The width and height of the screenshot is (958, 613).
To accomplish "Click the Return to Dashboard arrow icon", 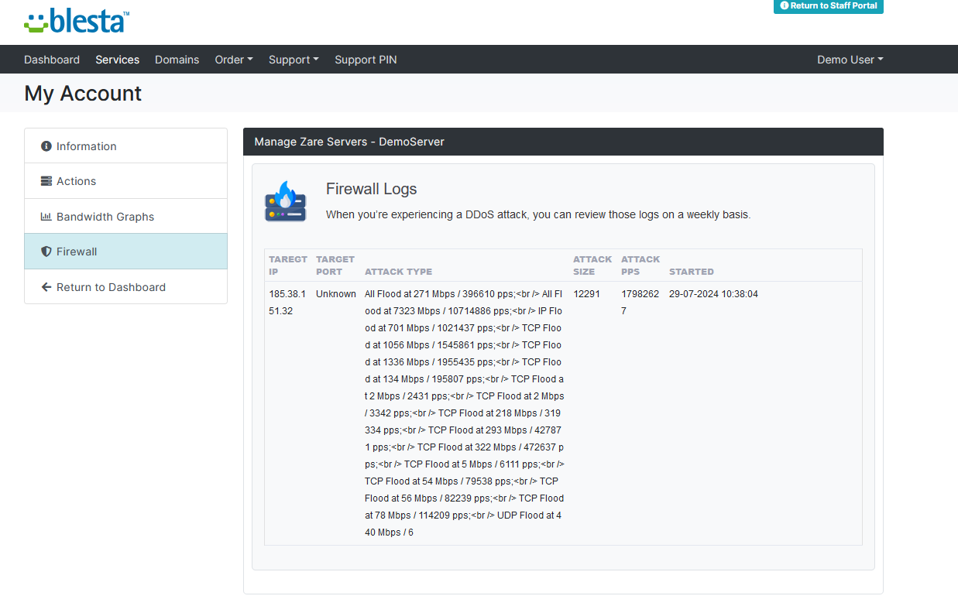I will [x=46, y=287].
